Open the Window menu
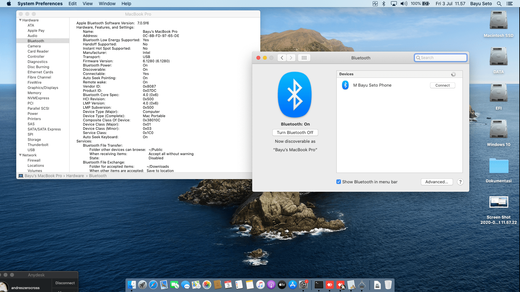 (x=107, y=4)
